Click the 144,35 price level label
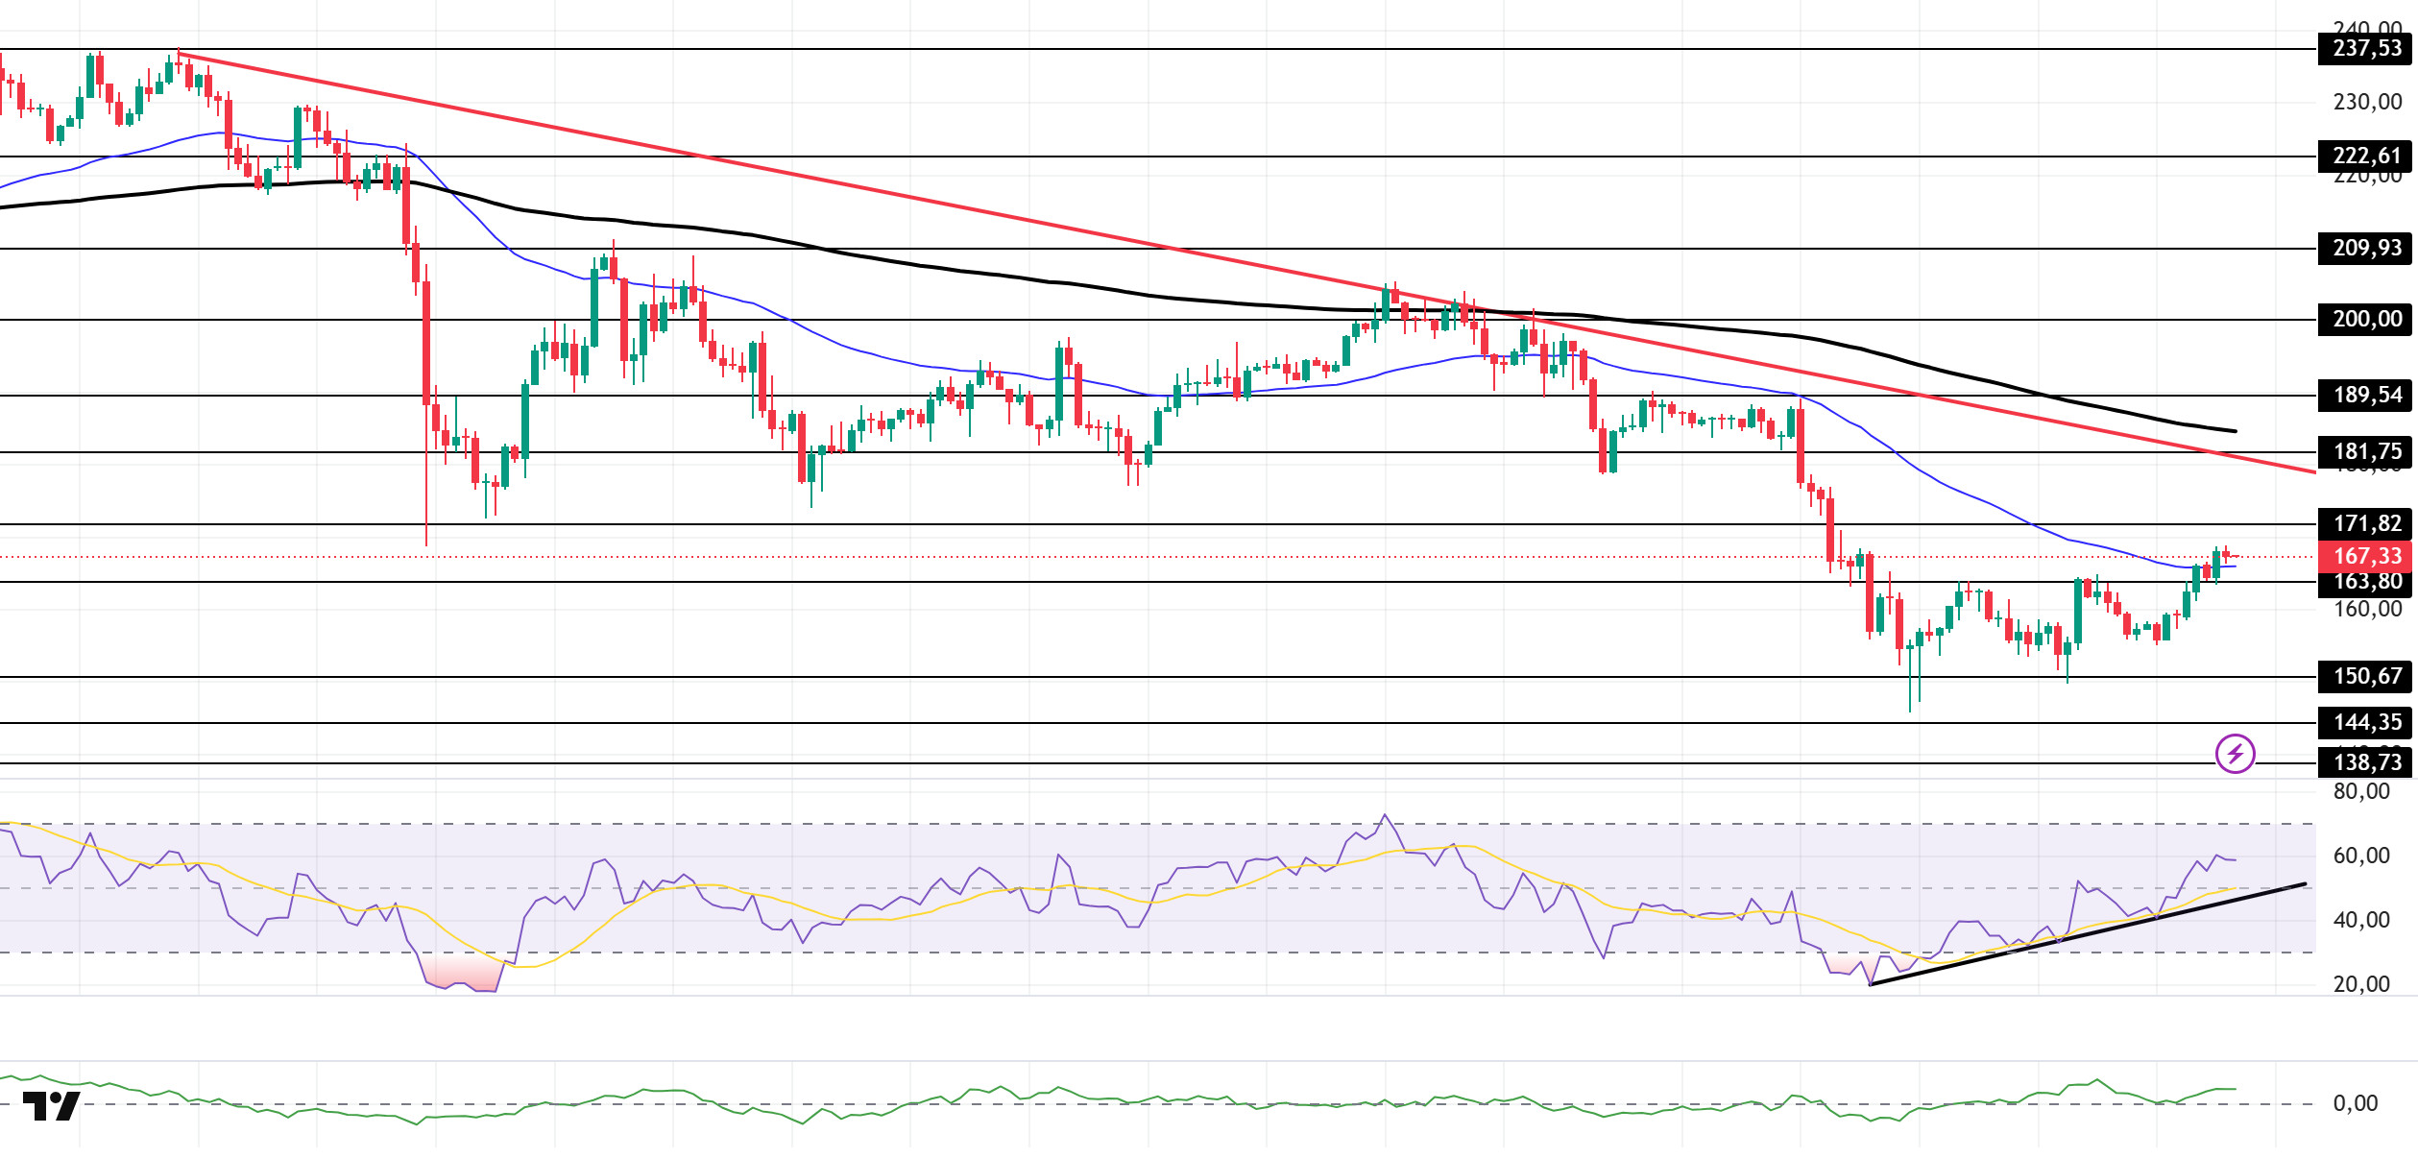This screenshot has width=2418, height=1158. [x=2366, y=723]
